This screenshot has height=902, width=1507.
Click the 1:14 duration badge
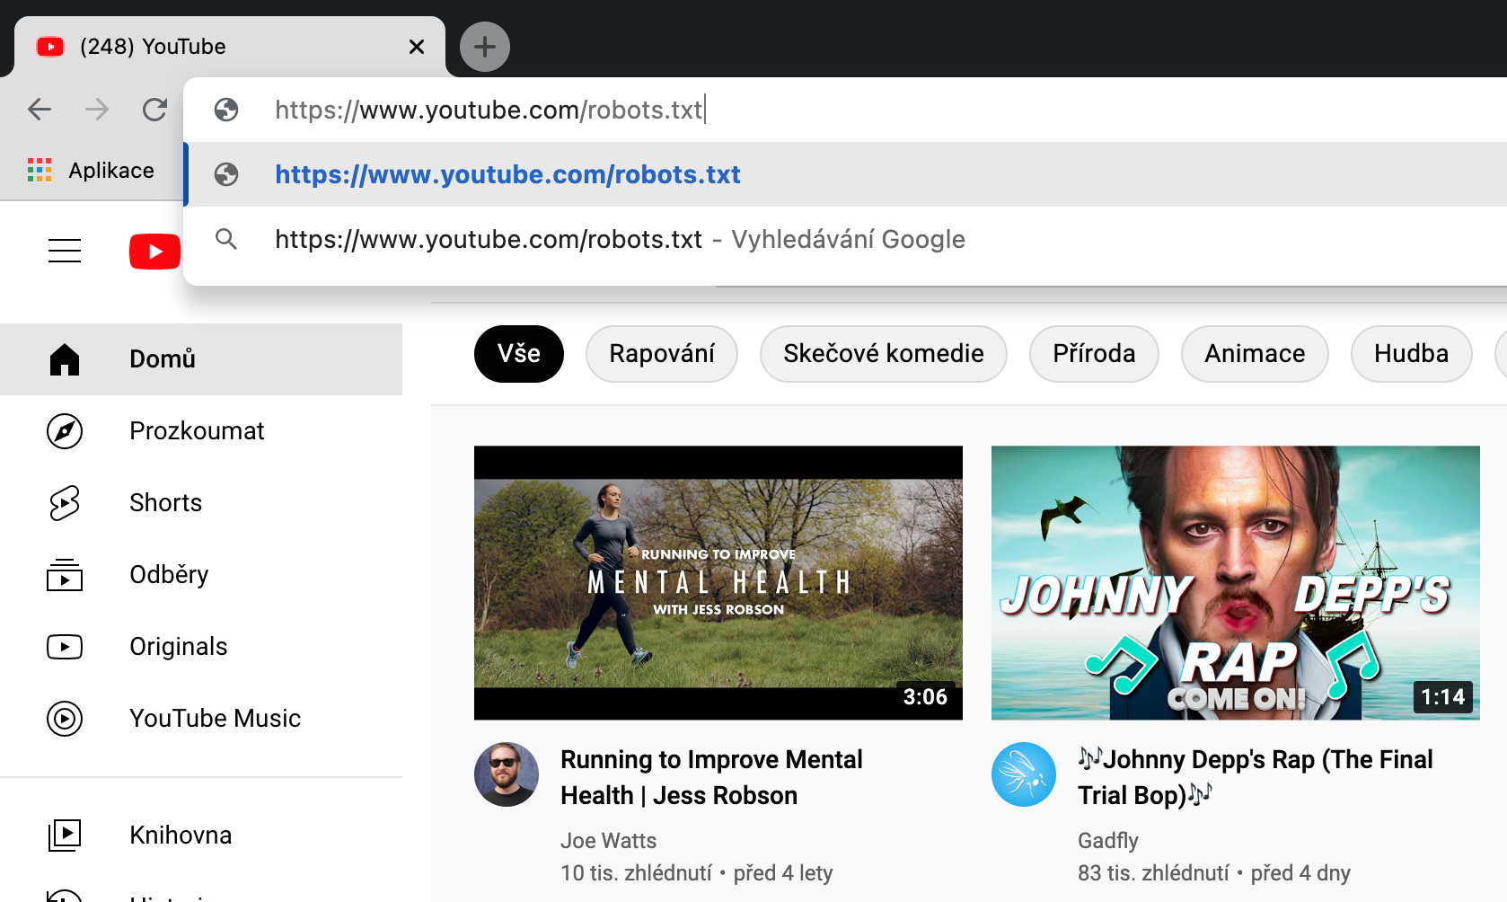click(x=1443, y=697)
